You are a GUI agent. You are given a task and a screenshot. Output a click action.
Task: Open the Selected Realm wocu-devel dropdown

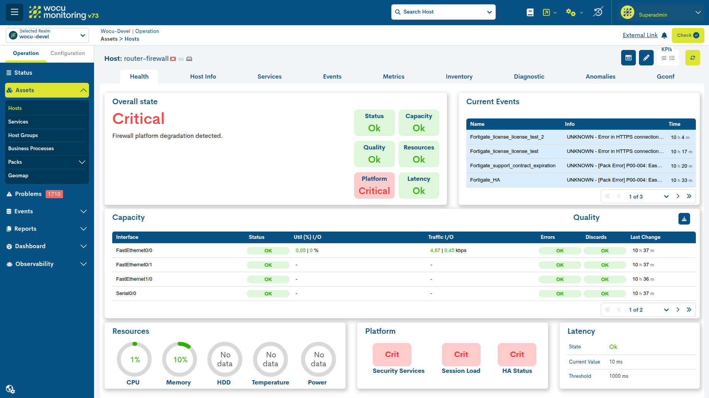click(x=47, y=35)
